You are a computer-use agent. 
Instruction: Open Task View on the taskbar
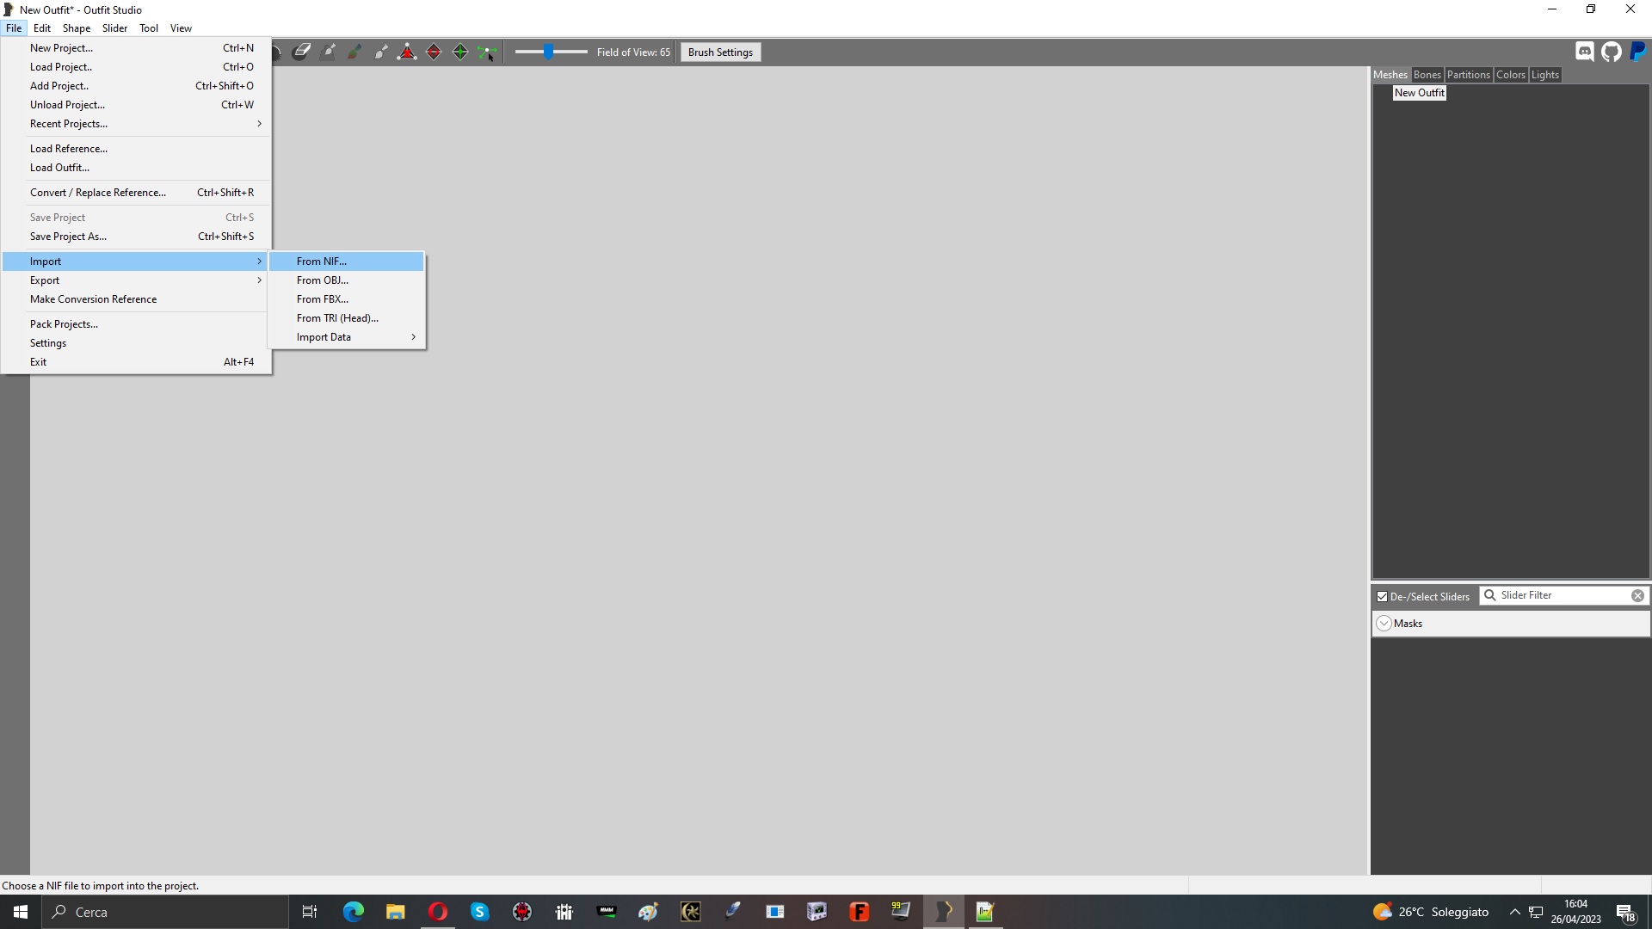(x=310, y=912)
